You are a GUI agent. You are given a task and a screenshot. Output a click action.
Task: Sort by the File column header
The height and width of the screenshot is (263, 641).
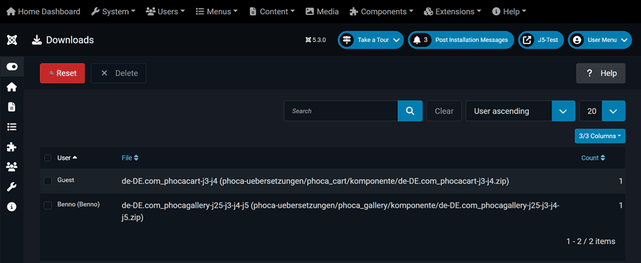click(x=130, y=158)
